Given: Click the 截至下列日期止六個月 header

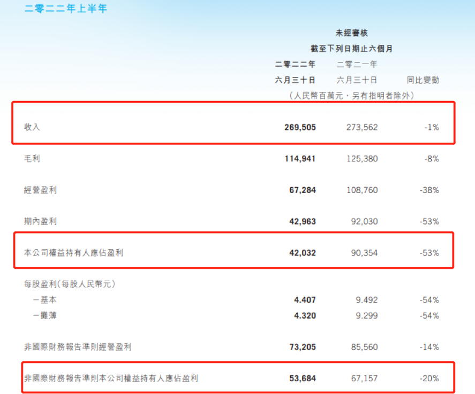Looking at the screenshot, I should [351, 49].
